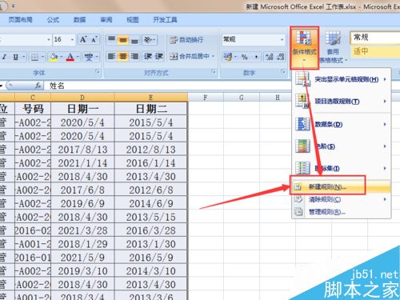Align text right
The image size is (400, 300).
click(134, 57)
